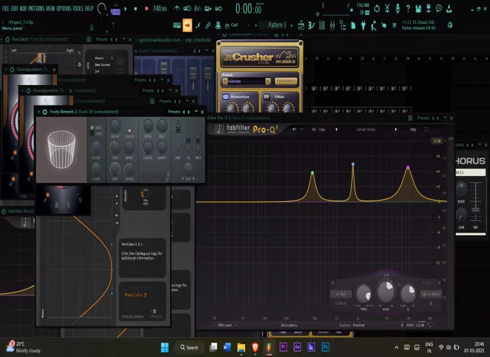Click the microphone recording icon

tap(397, 8)
